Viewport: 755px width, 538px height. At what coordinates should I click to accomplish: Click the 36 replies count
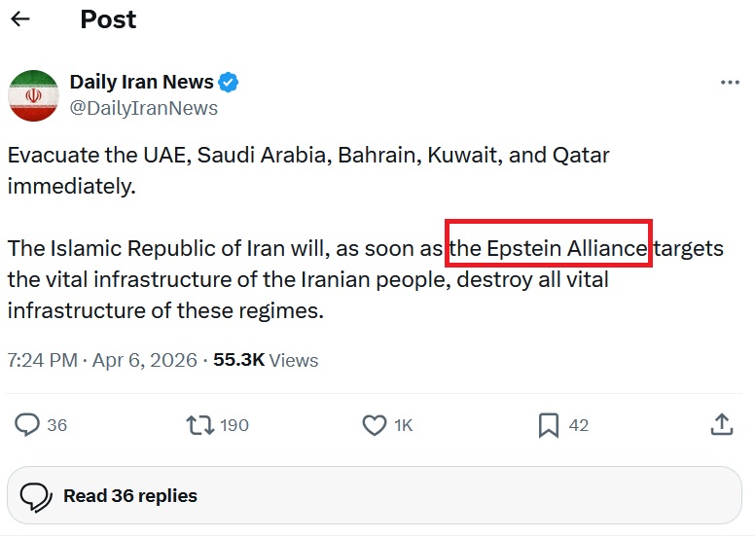[x=56, y=425]
